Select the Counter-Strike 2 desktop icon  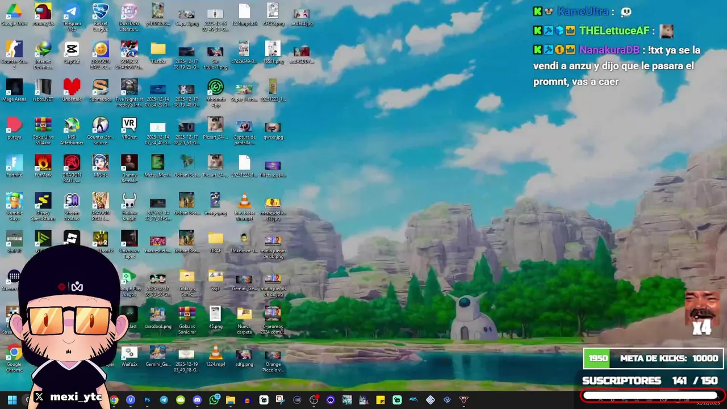14,55
